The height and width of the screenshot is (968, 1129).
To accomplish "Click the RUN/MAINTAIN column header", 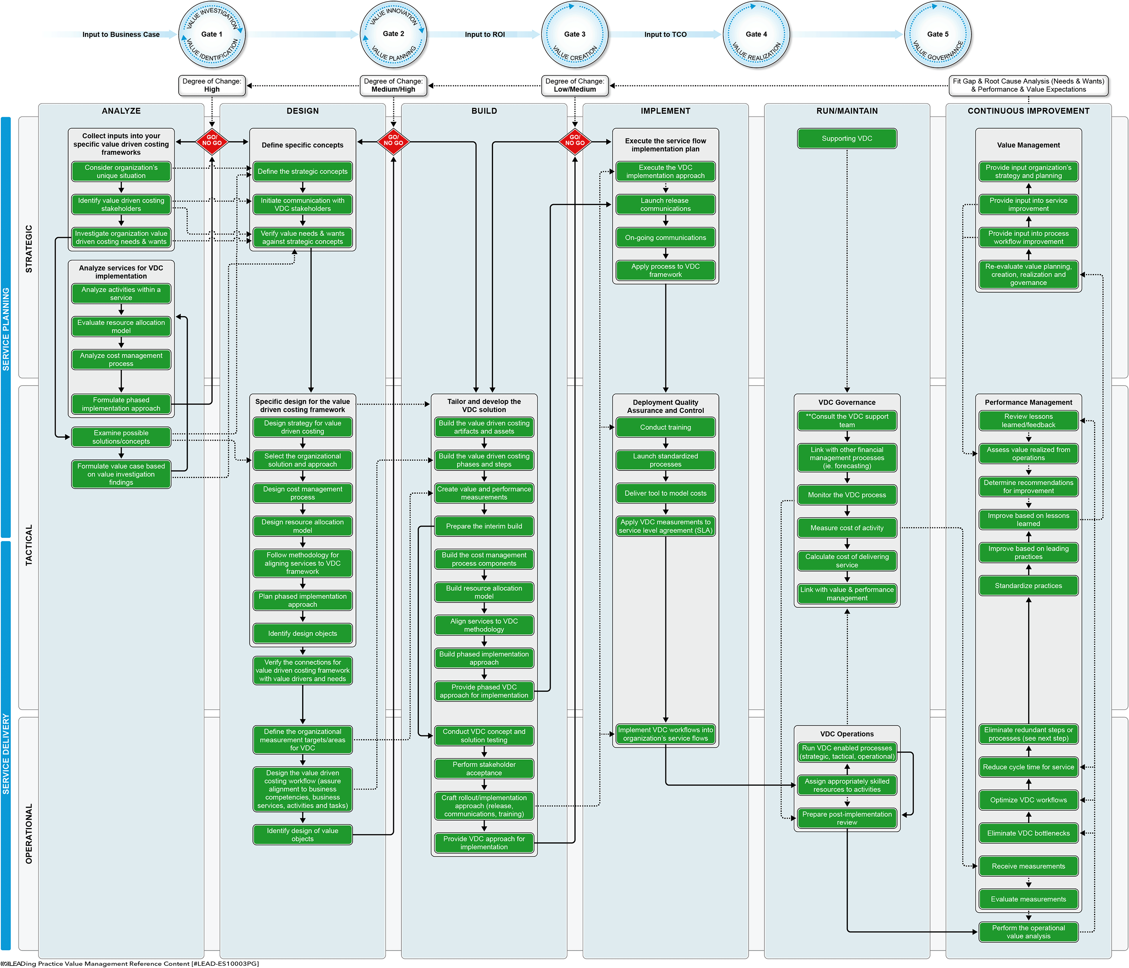I will (x=847, y=111).
